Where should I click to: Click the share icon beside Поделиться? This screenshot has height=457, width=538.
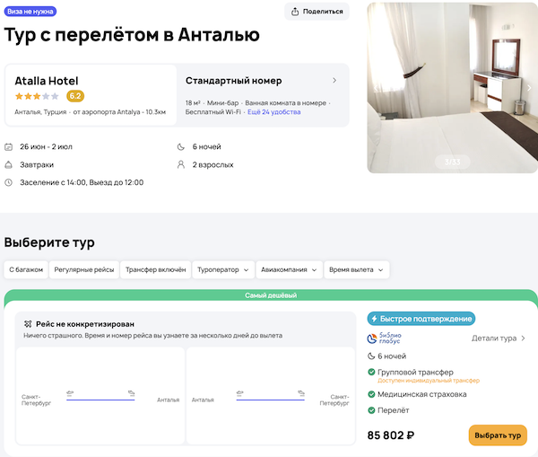click(297, 12)
